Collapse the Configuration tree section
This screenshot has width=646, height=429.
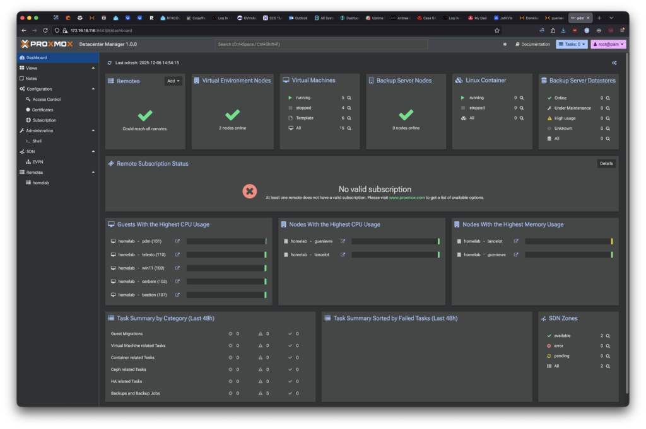coord(93,89)
